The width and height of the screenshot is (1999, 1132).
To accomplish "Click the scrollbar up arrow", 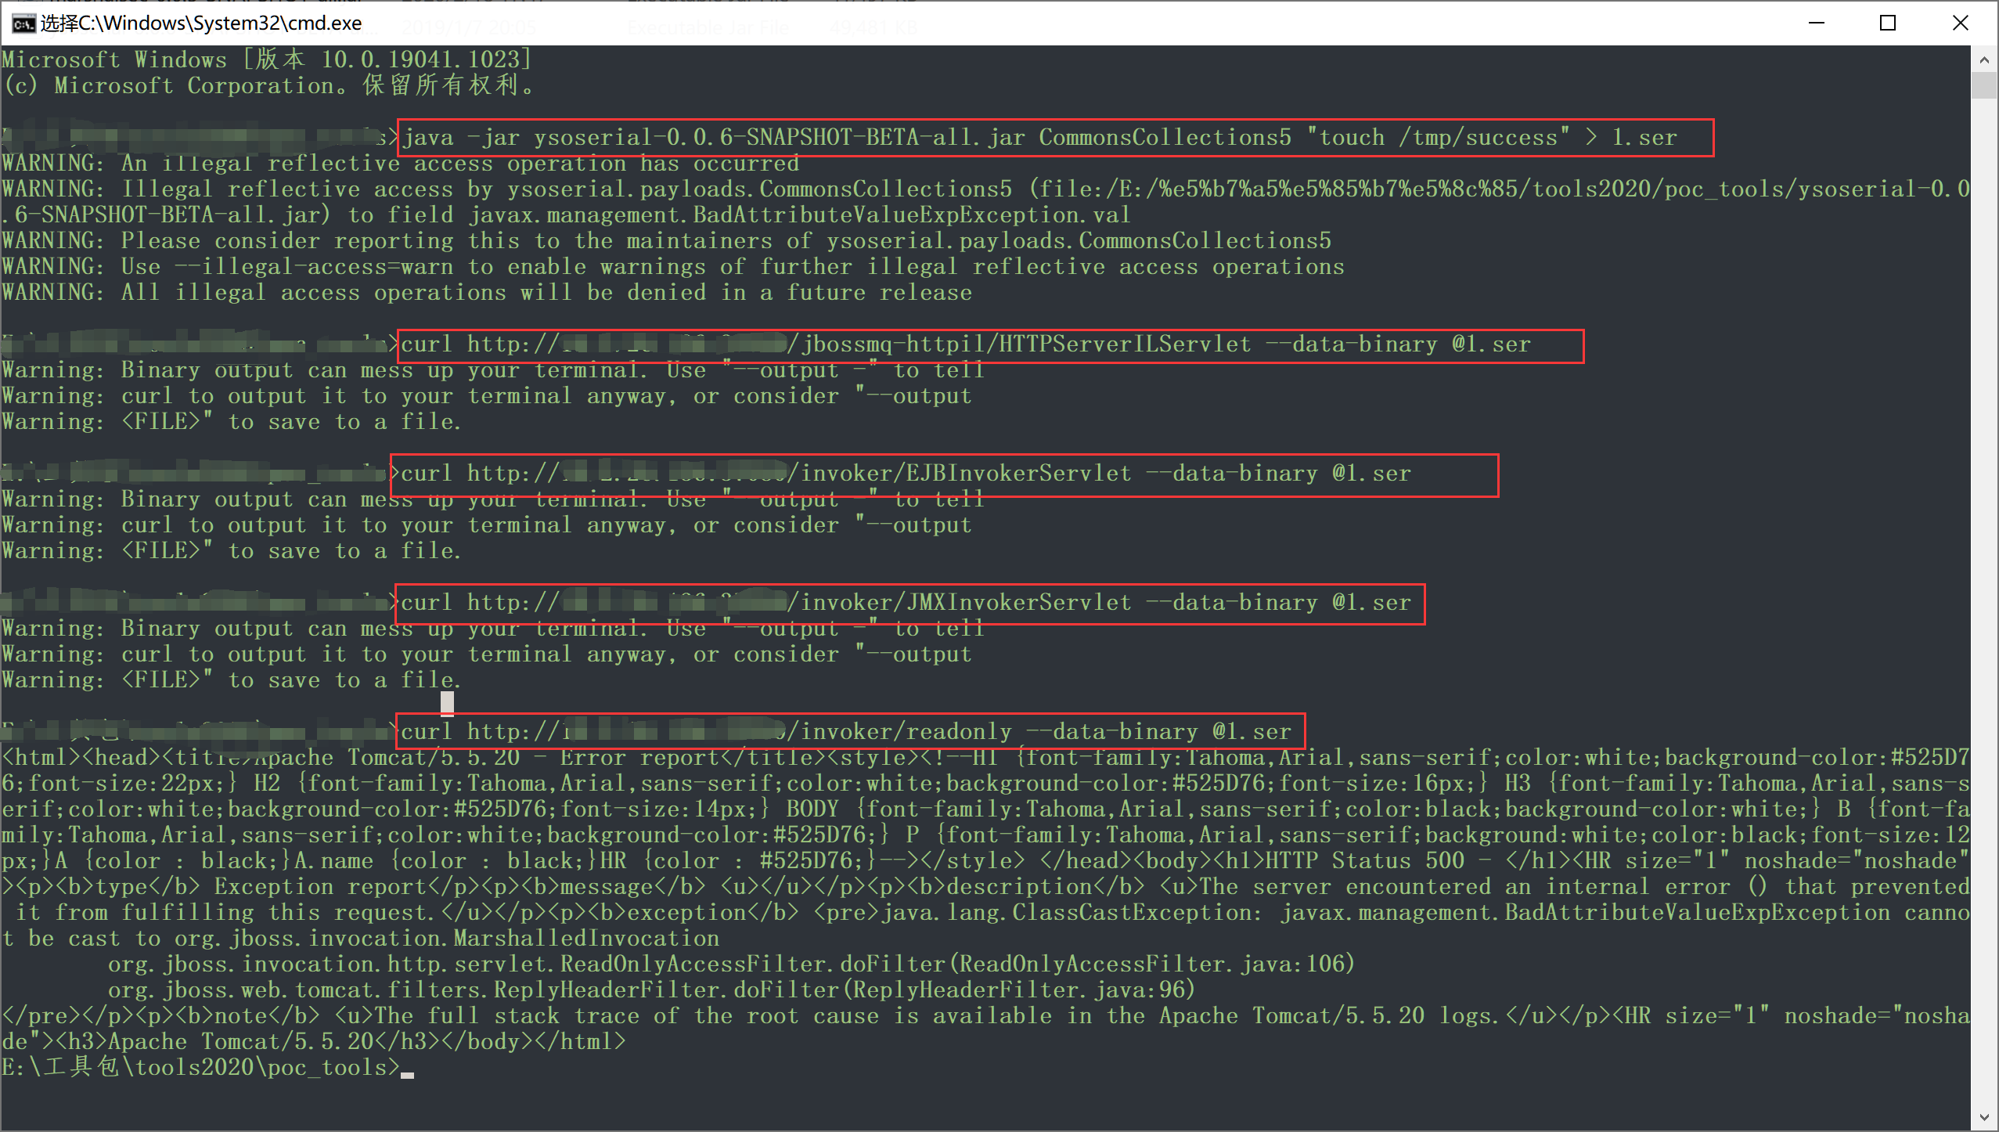I will tap(1984, 59).
